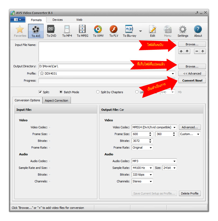Viewport: 218px width, 221px height.
Task: Select the To MPEG format icon
Action: (82, 31)
